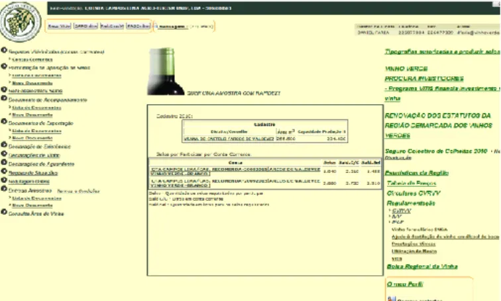Click the bullet icon beside Entrega Amostras
This screenshot has height=301, width=501.
4,189
